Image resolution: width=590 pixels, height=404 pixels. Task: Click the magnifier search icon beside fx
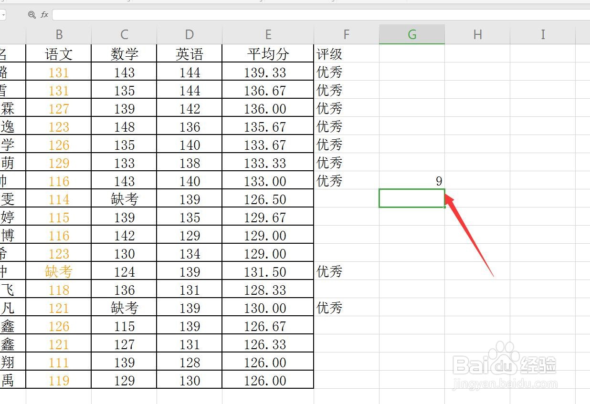pyautogui.click(x=32, y=15)
